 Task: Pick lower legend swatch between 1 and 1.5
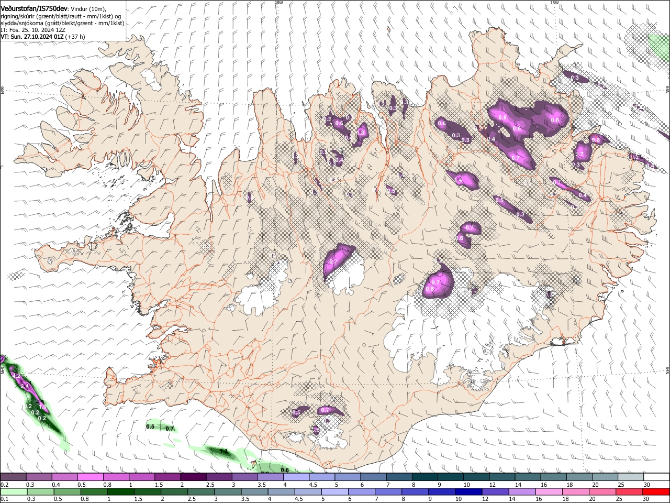click(x=120, y=492)
